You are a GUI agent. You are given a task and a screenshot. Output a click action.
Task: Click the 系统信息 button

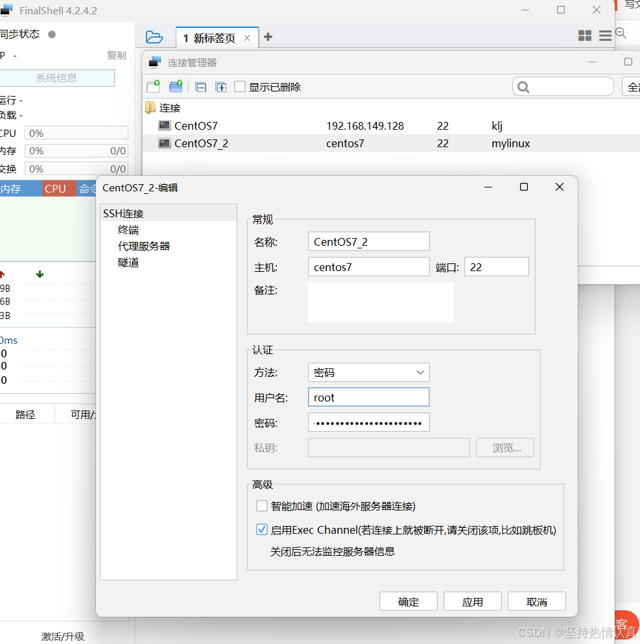click(56, 78)
